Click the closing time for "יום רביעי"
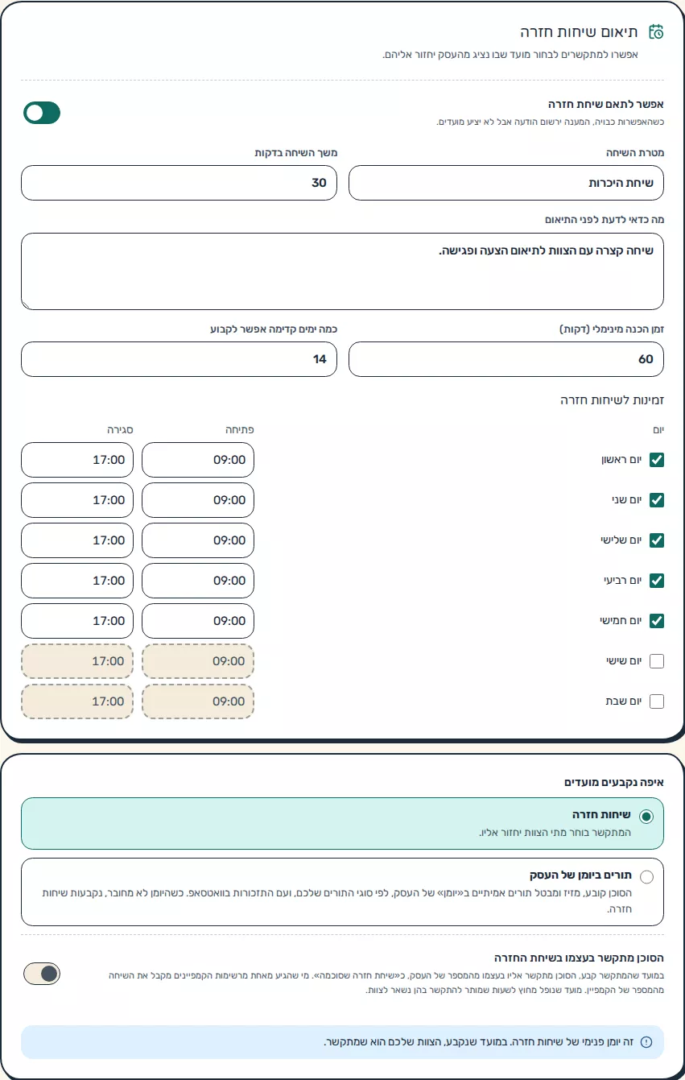The width and height of the screenshot is (685, 1080). coord(77,581)
